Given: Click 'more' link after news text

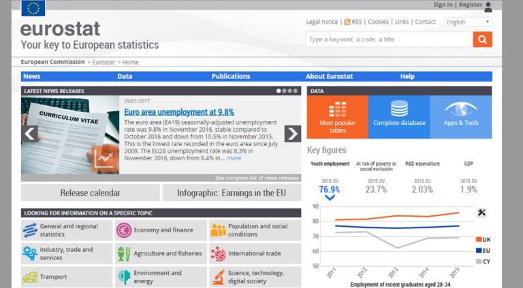Looking at the screenshot, I should click(234, 158).
